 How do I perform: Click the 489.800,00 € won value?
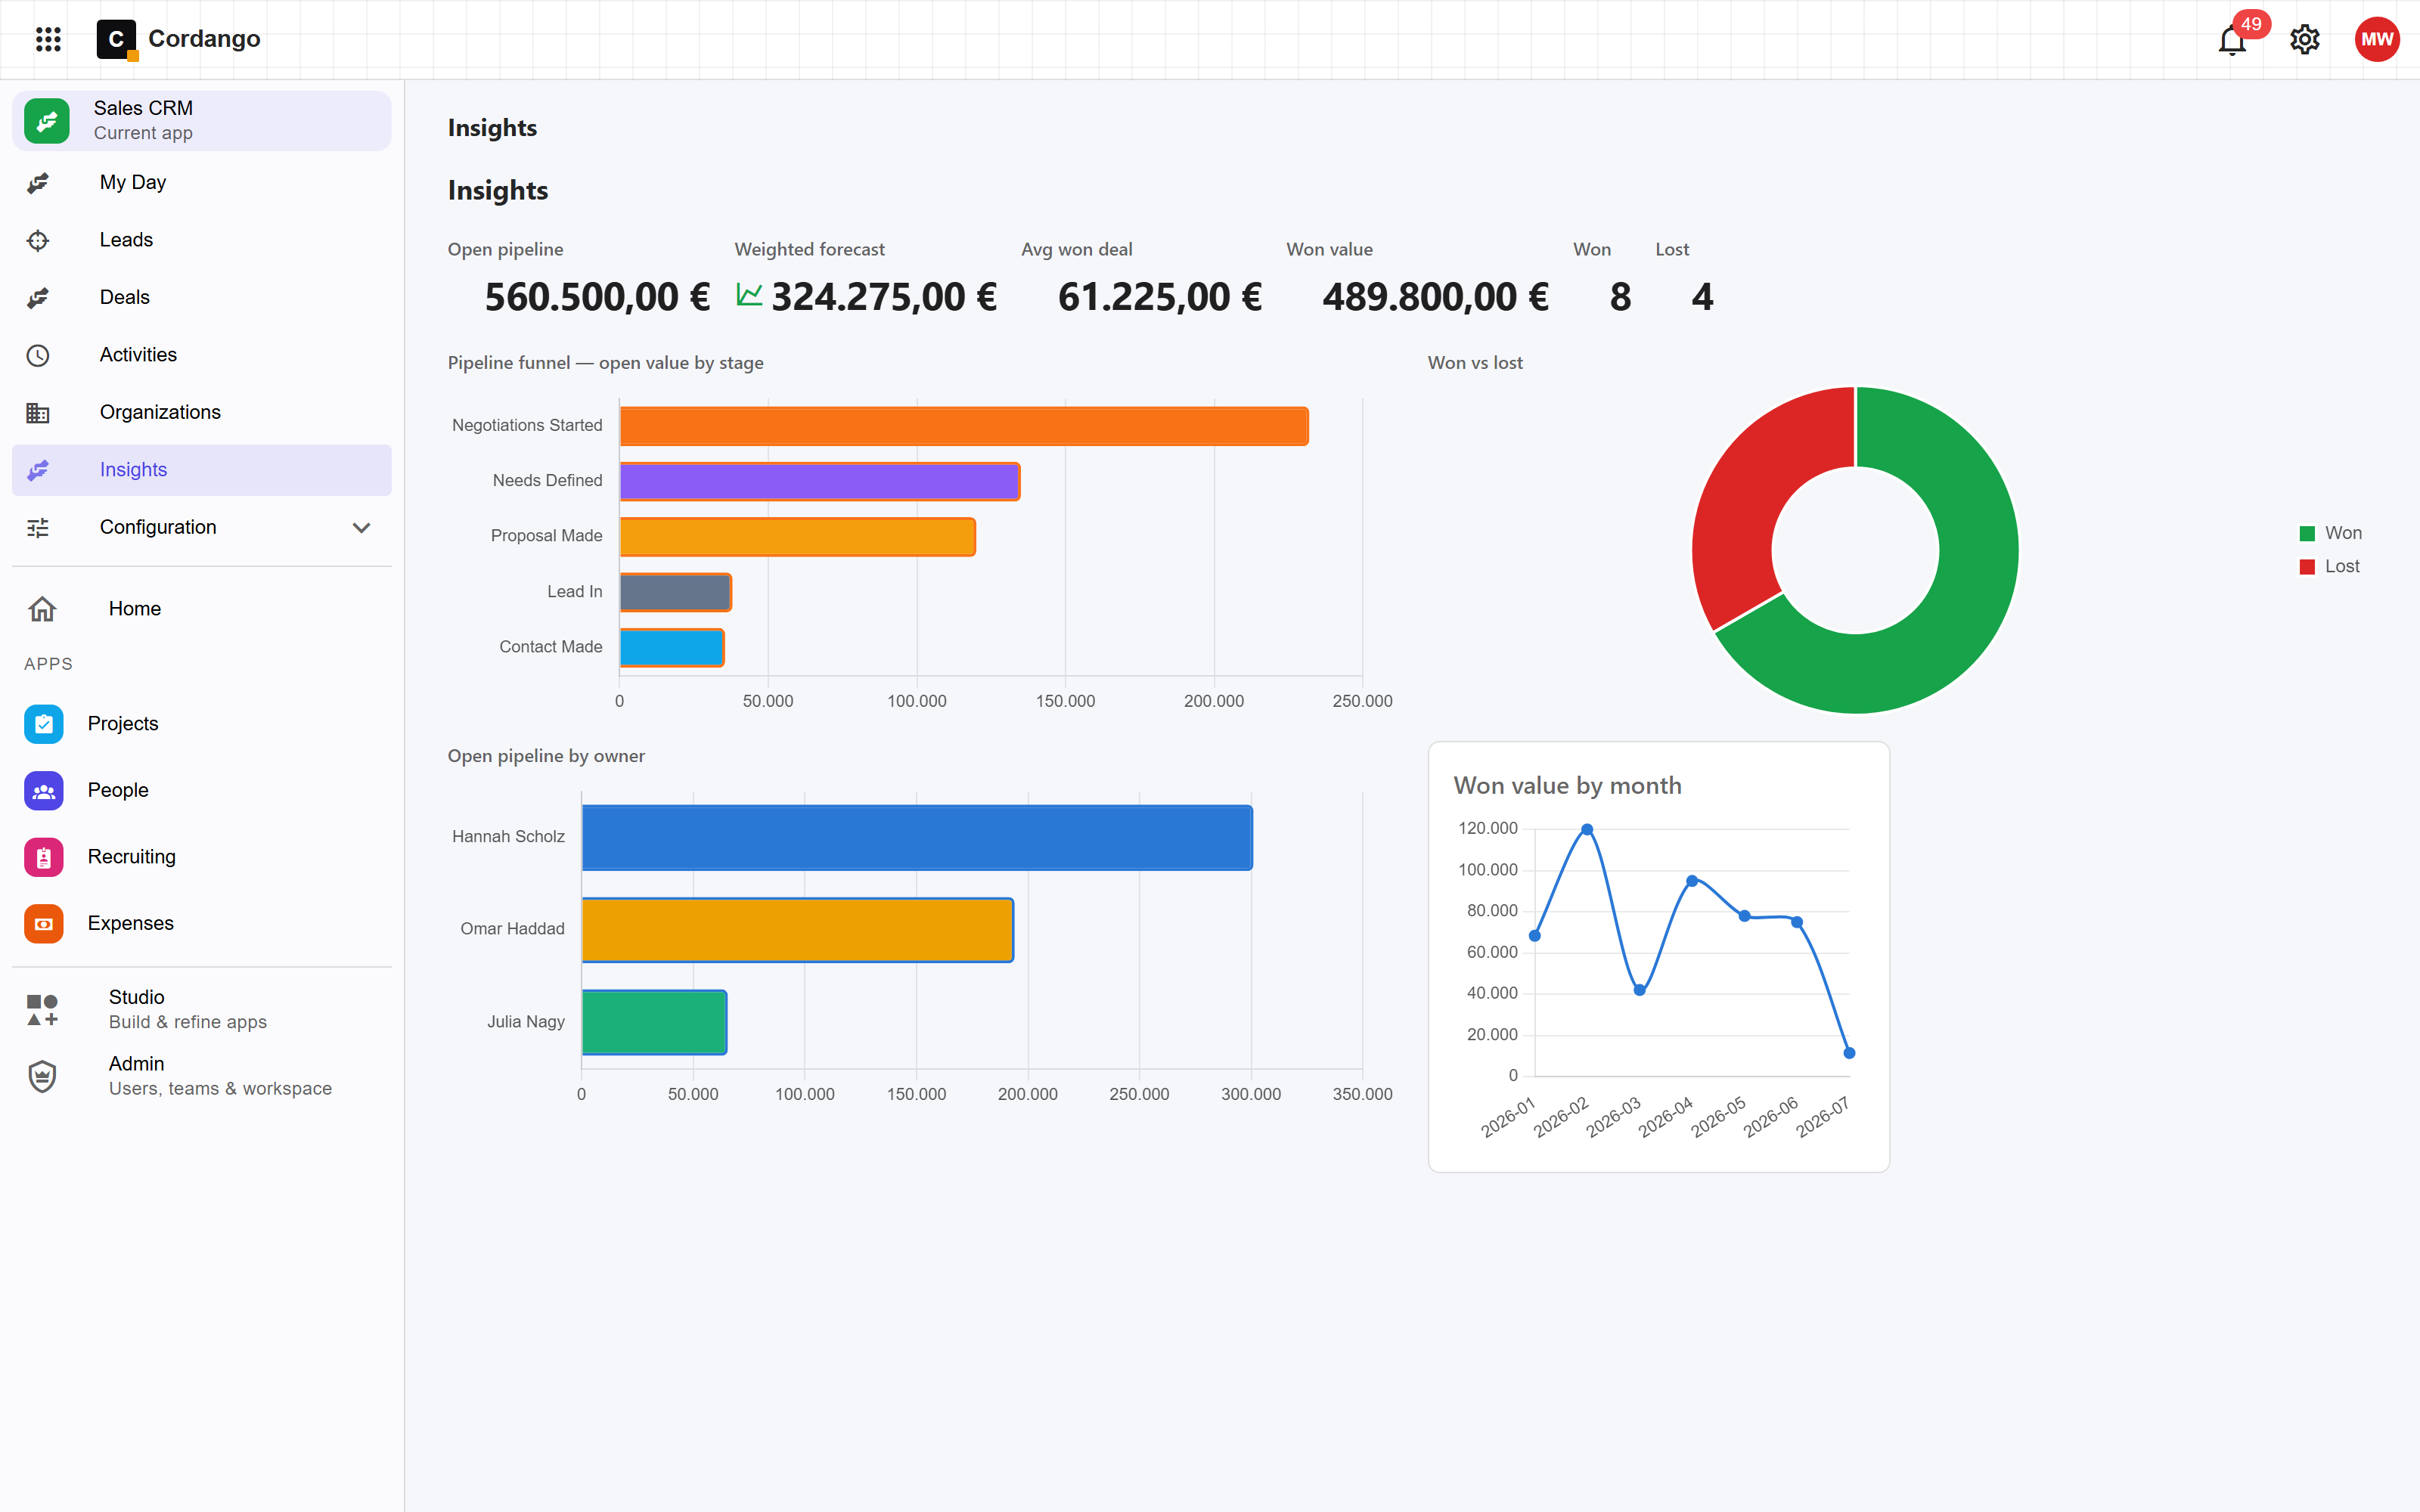tap(1436, 297)
